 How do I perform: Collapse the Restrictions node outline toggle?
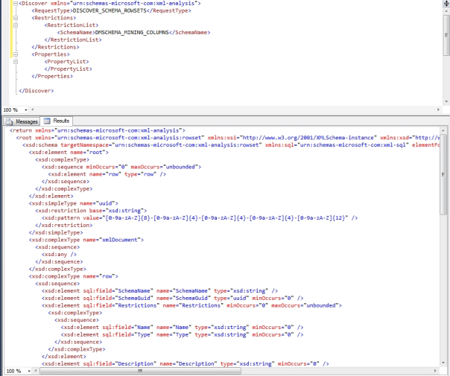[x=16, y=18]
